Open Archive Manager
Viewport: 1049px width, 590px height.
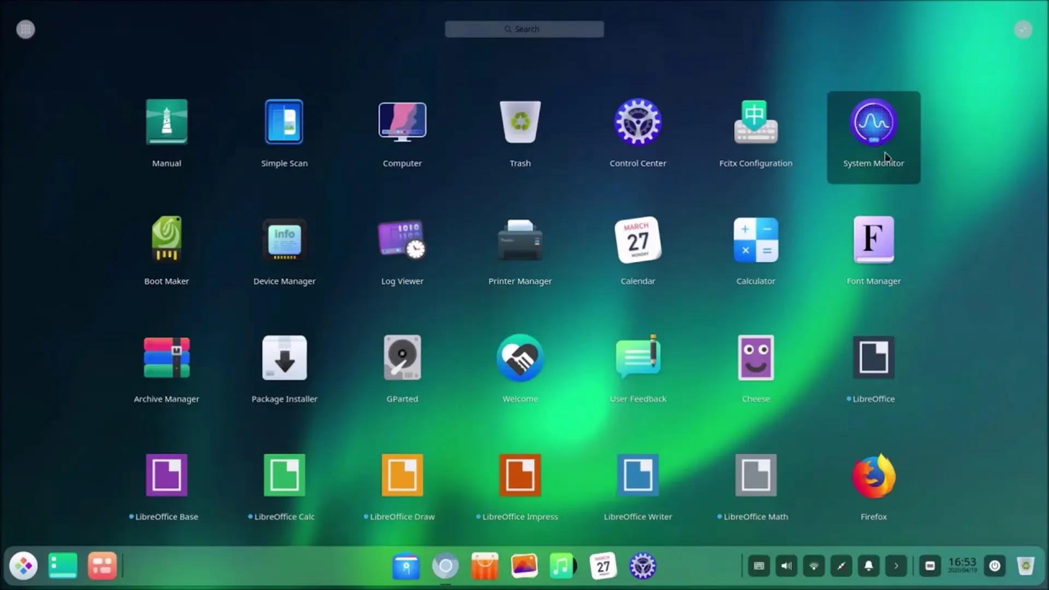(x=167, y=358)
